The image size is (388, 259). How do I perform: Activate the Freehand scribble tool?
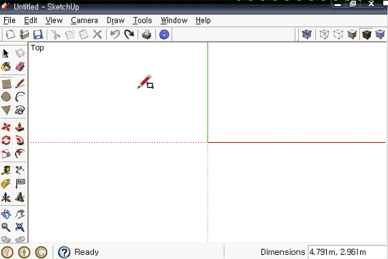pos(20,110)
